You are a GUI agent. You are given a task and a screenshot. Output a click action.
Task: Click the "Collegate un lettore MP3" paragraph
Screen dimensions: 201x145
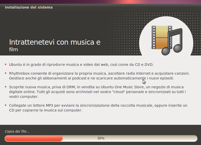[x=98, y=108]
